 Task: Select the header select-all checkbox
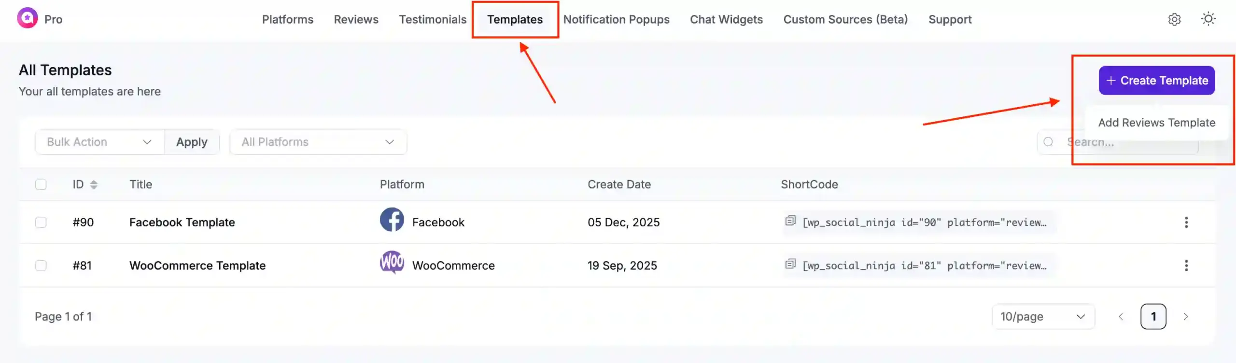[x=41, y=184]
